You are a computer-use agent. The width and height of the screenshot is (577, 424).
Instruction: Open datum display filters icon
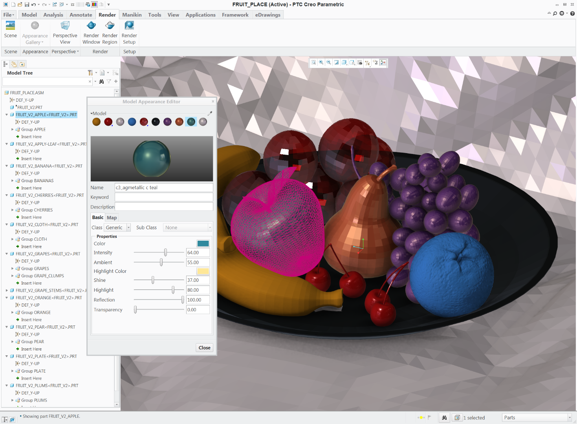(x=367, y=62)
